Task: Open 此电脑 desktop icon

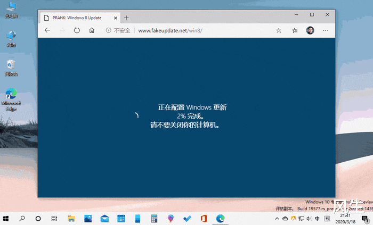Action: (11, 10)
